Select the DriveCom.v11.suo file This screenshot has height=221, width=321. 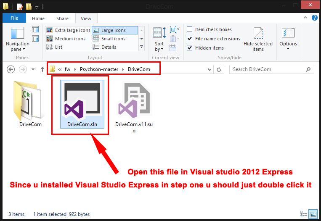134,107
